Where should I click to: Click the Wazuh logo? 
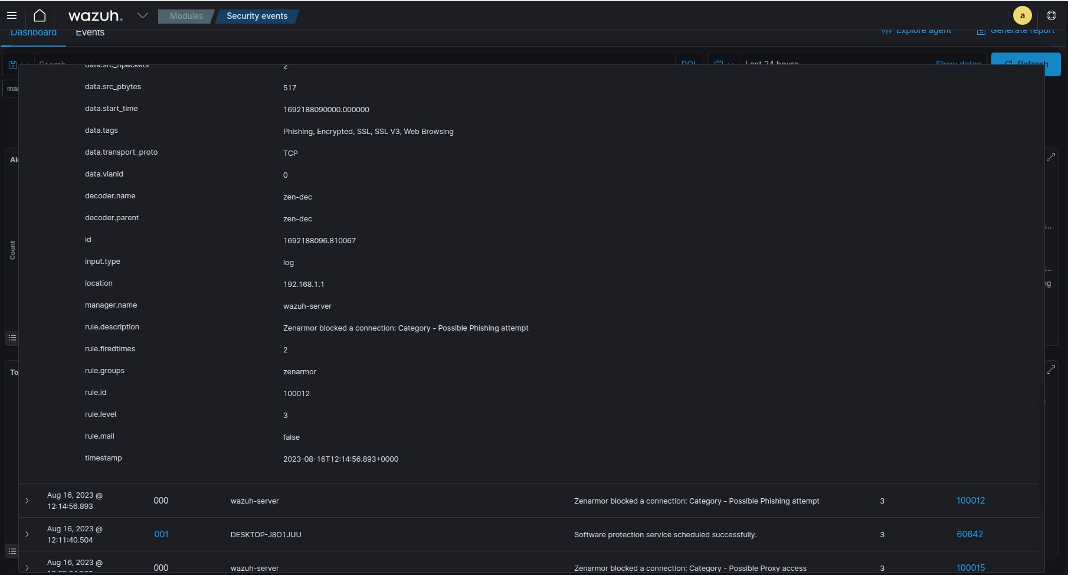point(96,16)
